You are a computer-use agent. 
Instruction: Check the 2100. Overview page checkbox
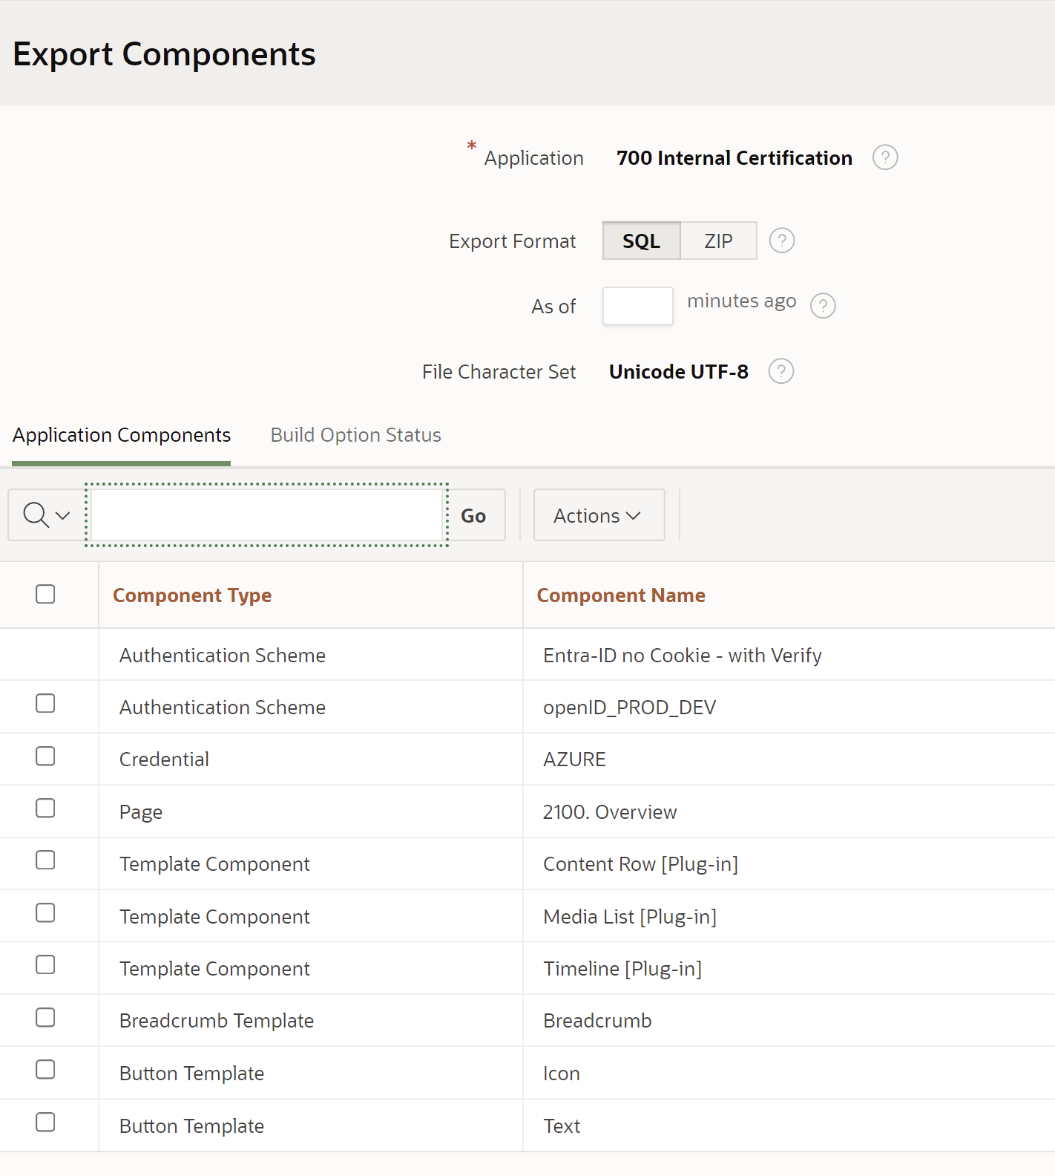pyautogui.click(x=45, y=808)
